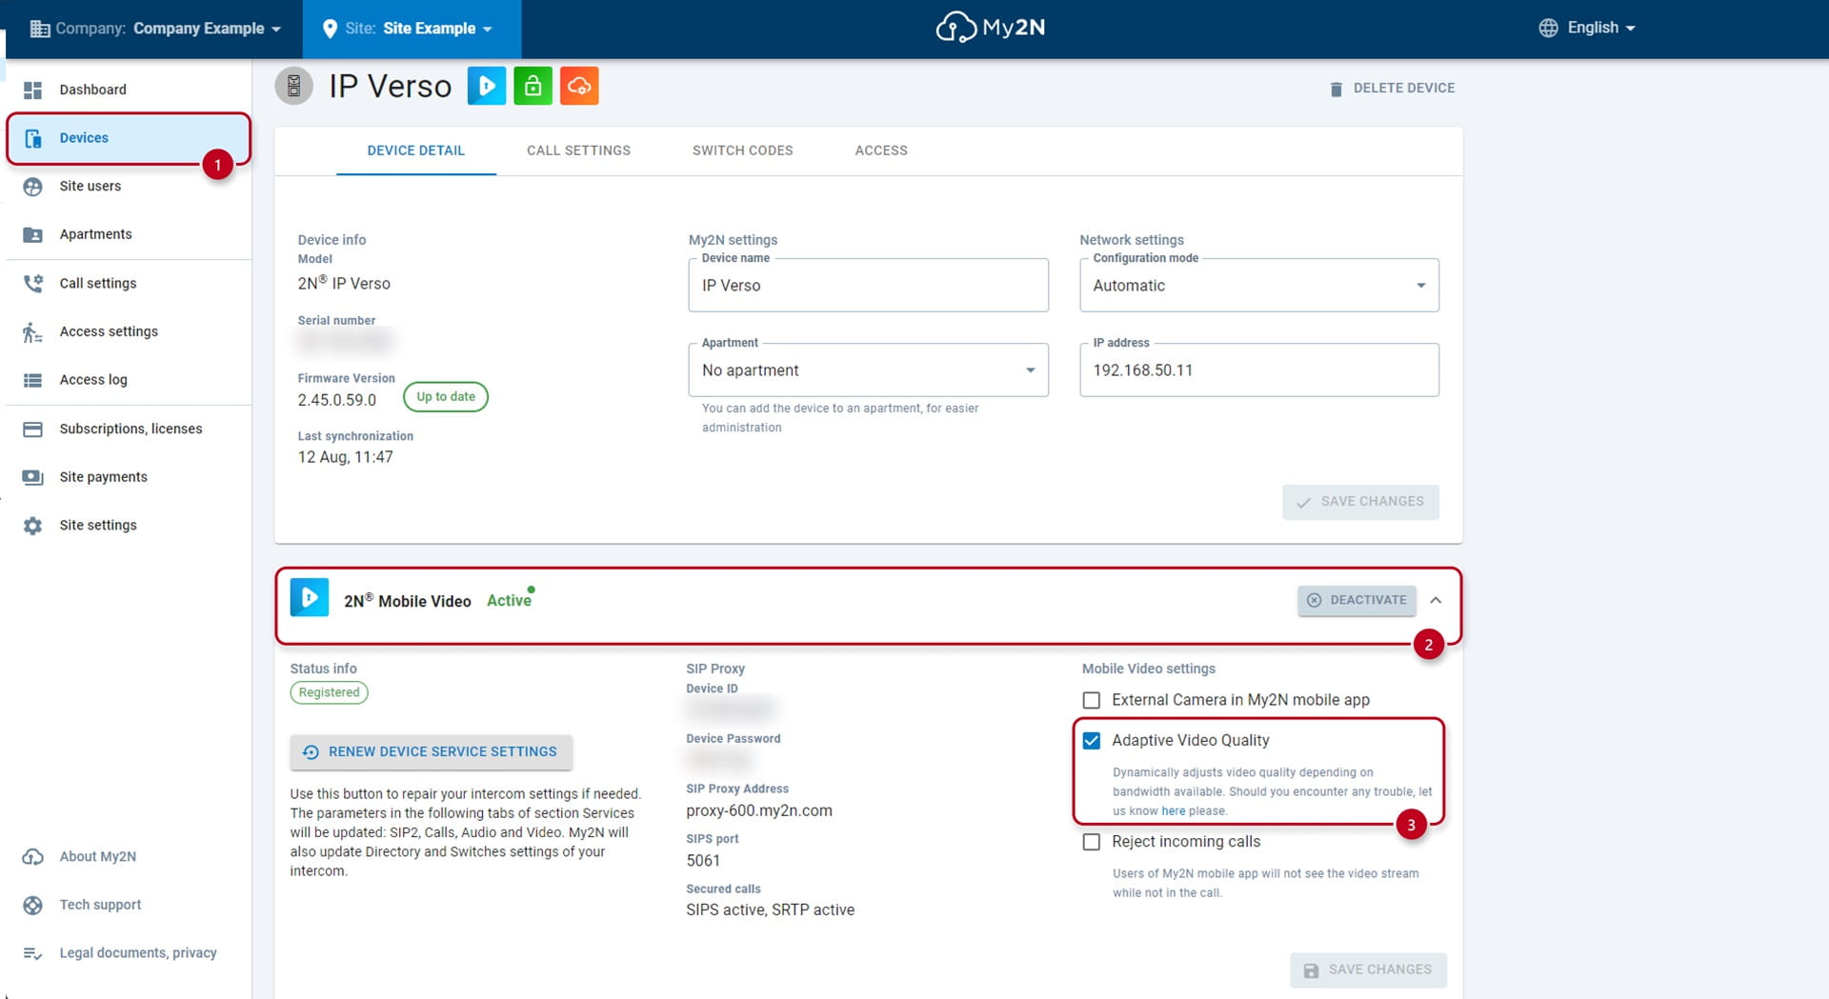Click the Access log list icon

click(32, 380)
